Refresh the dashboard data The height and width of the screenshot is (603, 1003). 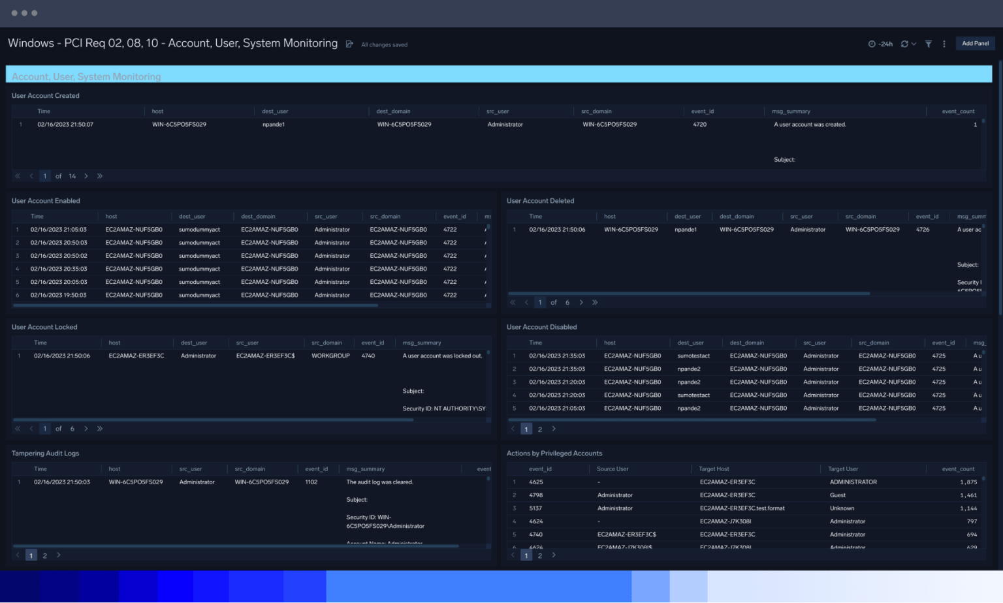(x=903, y=44)
